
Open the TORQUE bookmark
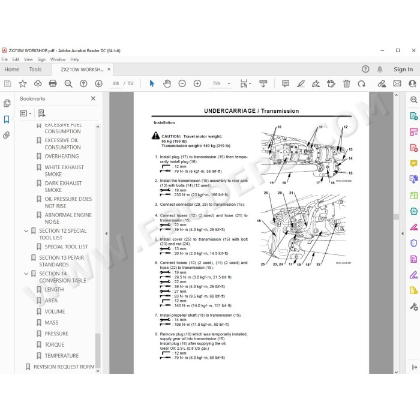(x=55, y=345)
